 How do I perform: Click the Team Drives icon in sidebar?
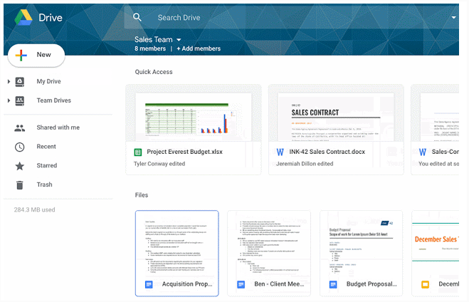pyautogui.click(x=20, y=100)
